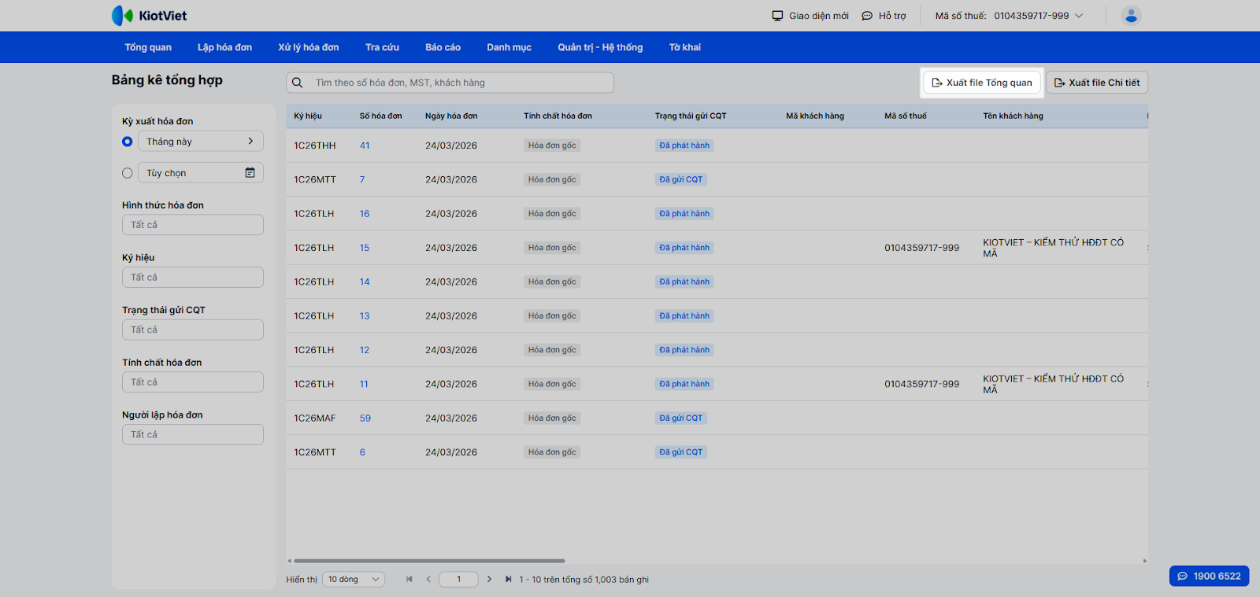
Task: Click the KiotViet logo icon
Action: pyautogui.click(x=122, y=16)
